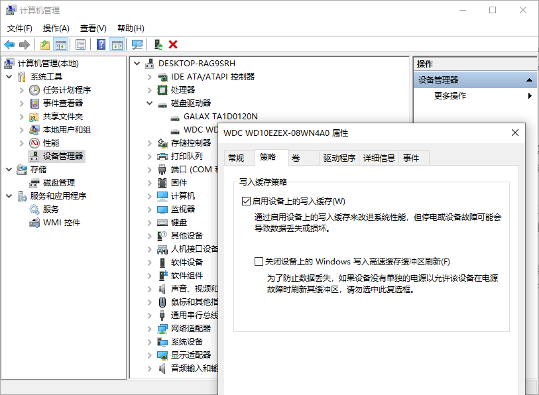This screenshot has height=395, width=539.
Task: Open 磁盘管理 under 存储
Action: (59, 182)
